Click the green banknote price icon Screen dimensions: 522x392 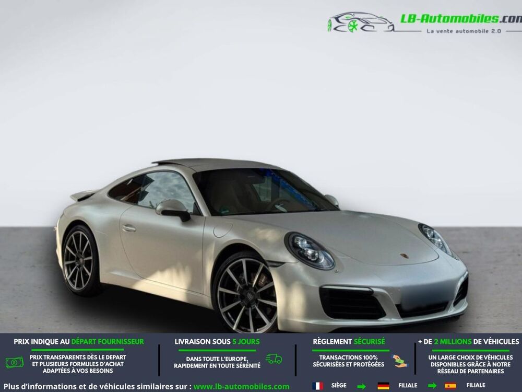15,362
